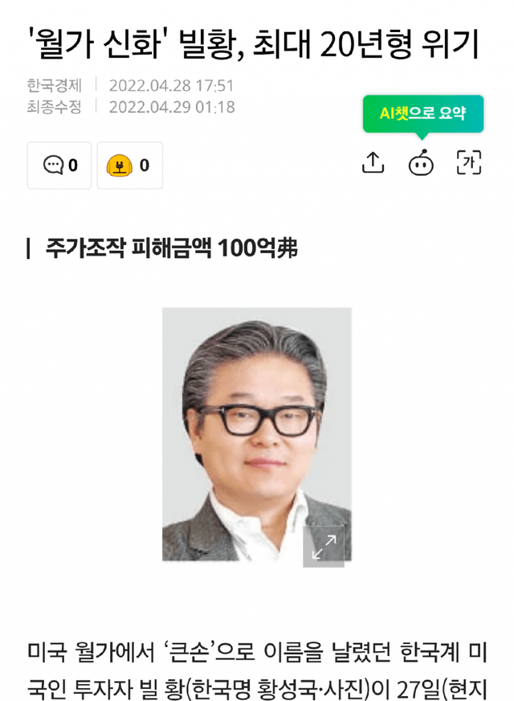Screen dimensions: 514x701
Task: Click the '최종수정' label
Action: [x=55, y=107]
